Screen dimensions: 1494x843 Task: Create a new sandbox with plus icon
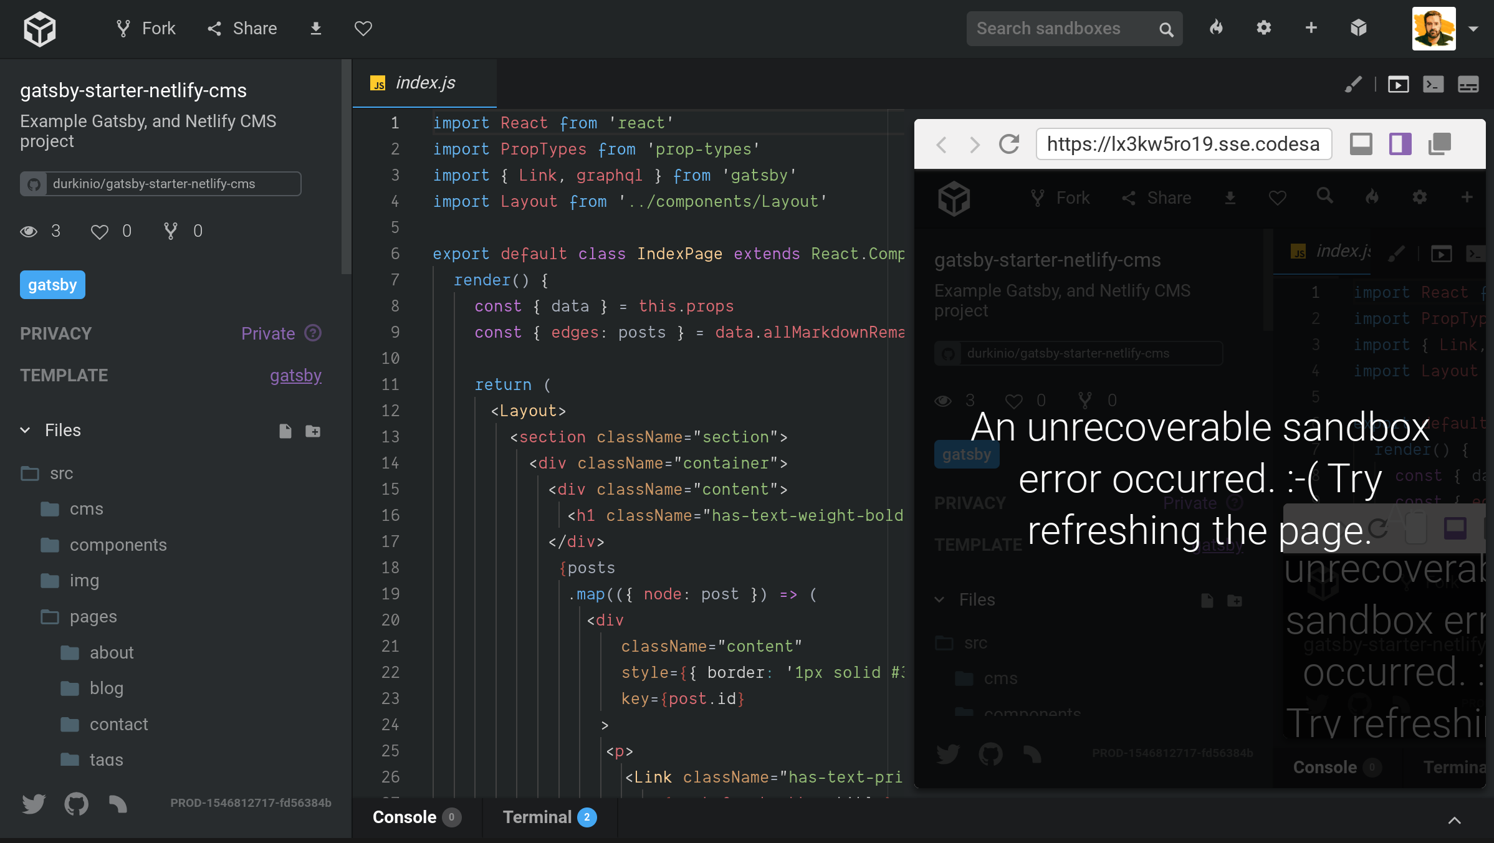click(x=1311, y=28)
